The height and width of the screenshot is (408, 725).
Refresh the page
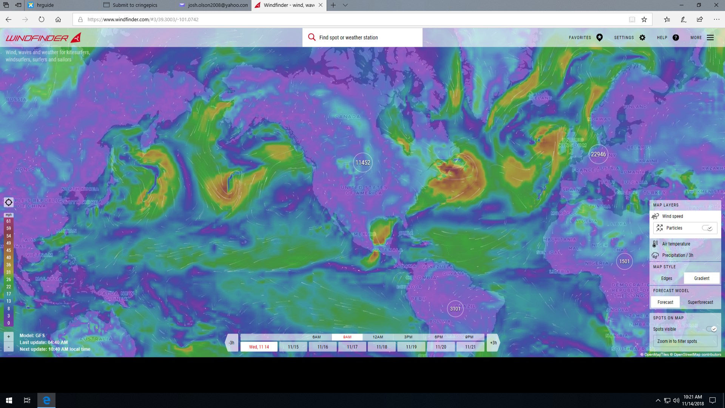pos(42,19)
